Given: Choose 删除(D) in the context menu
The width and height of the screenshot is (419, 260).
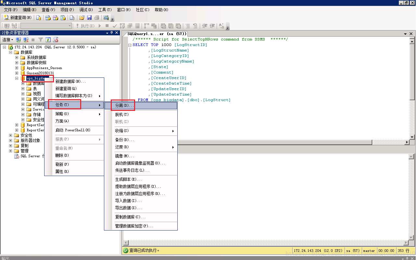Looking at the screenshot, I should point(74,155).
